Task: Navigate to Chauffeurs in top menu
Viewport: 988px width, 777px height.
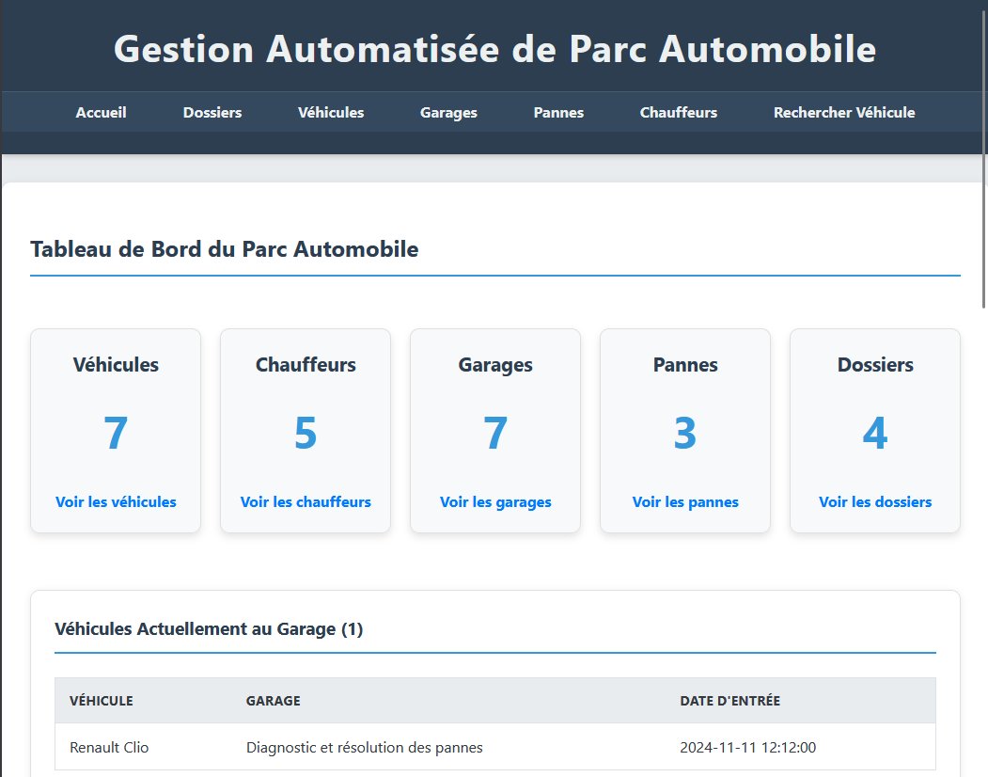Action: click(x=679, y=113)
